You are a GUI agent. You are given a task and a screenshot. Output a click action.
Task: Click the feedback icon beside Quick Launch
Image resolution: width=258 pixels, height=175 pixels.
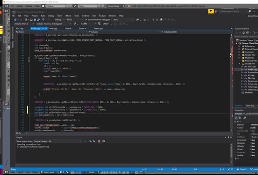[216, 11]
